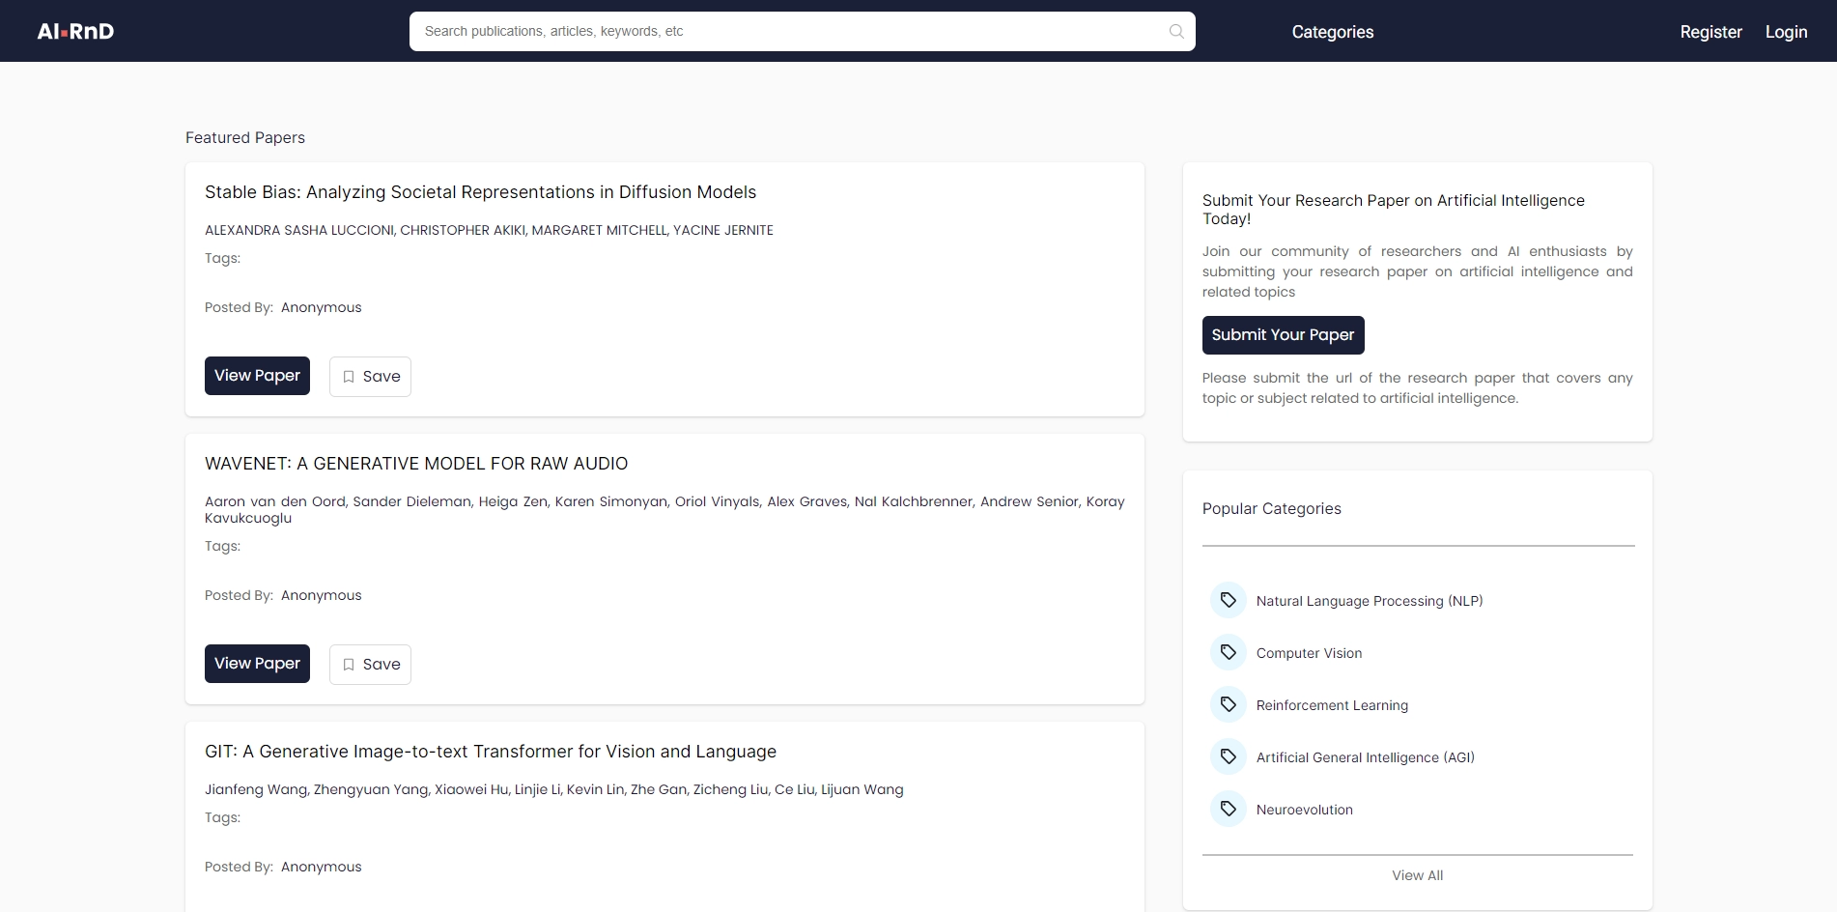This screenshot has height=912, width=1837.
Task: Expand popular categories with View All
Action: point(1417,875)
